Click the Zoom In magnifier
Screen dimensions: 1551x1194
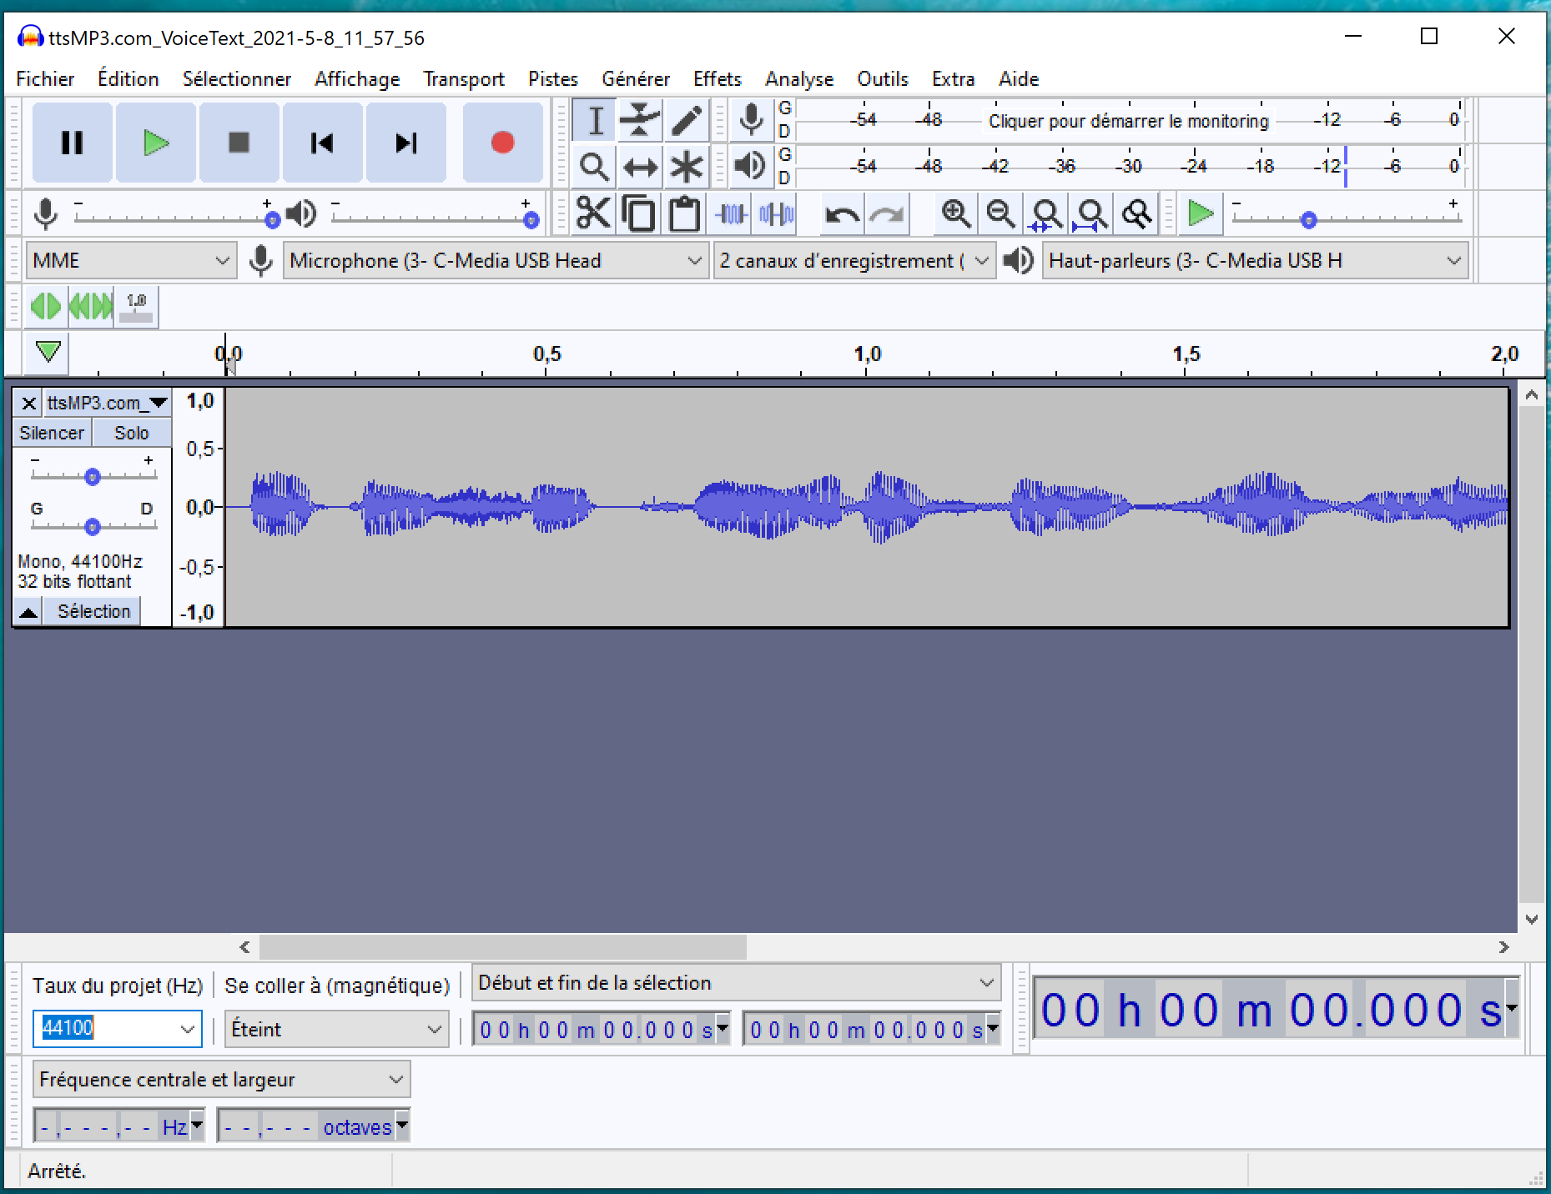[x=955, y=214]
